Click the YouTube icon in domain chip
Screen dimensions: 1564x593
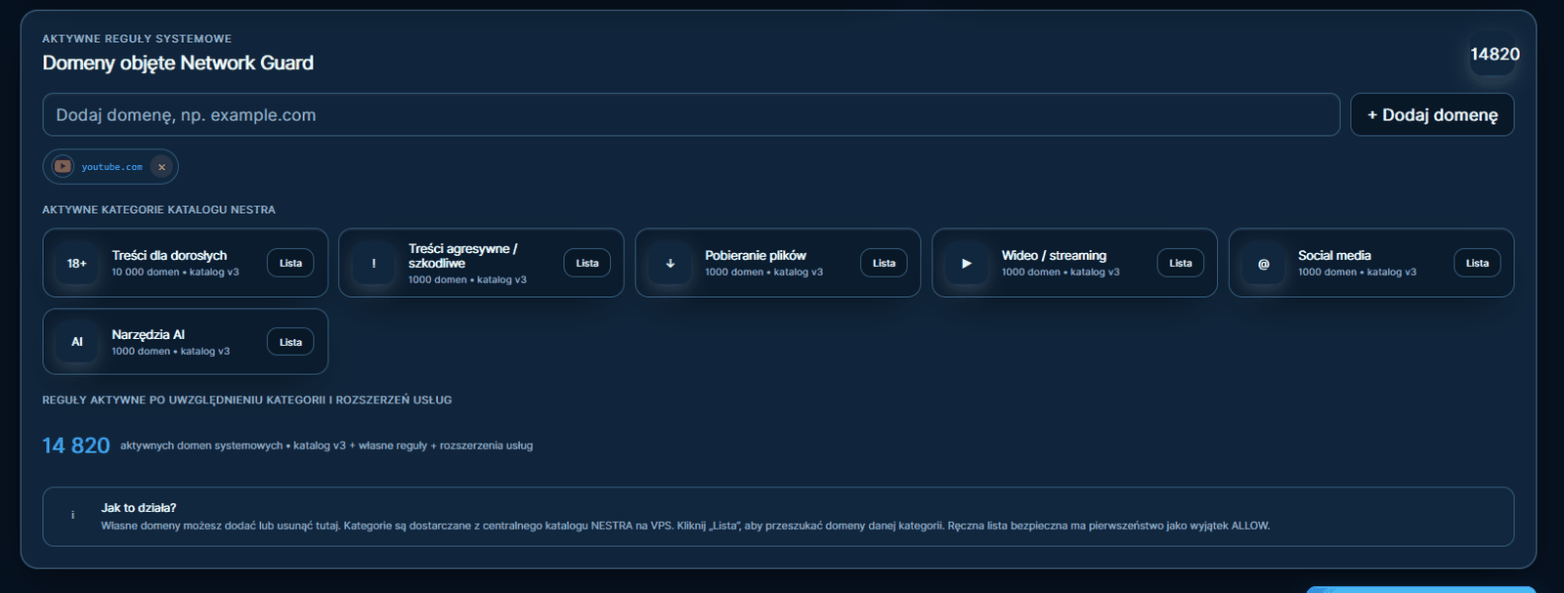[63, 166]
